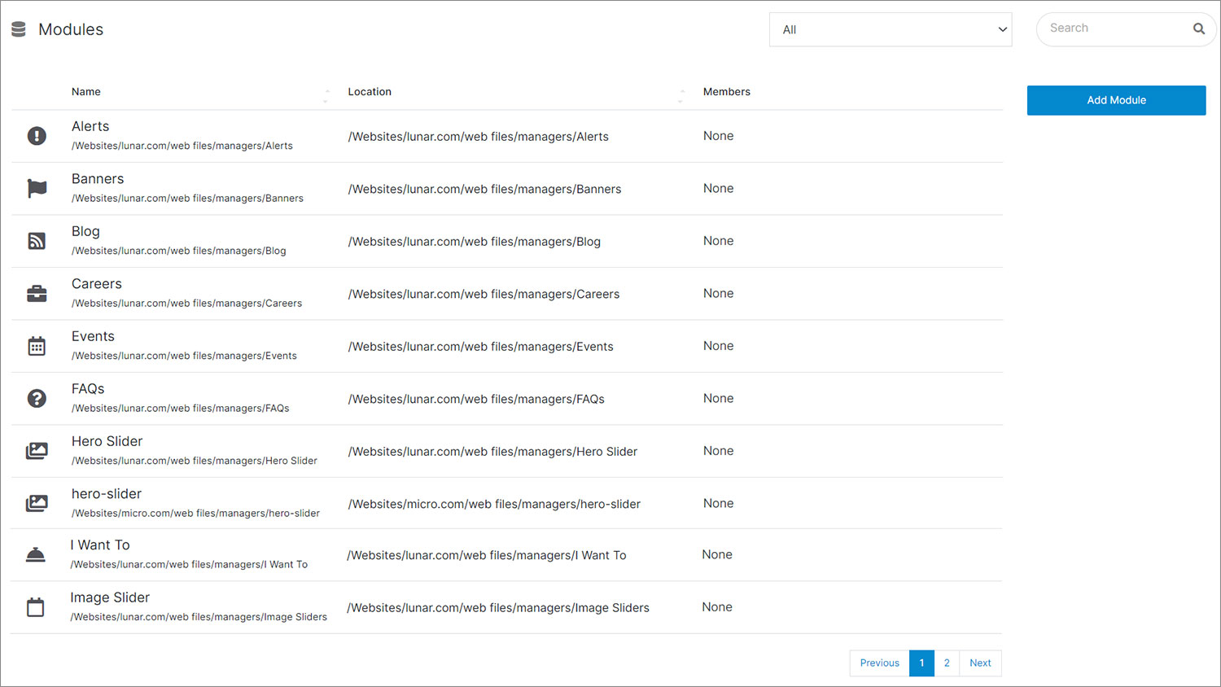Open the Alerts module name
Screen dimensions: 1221x687
pos(90,126)
